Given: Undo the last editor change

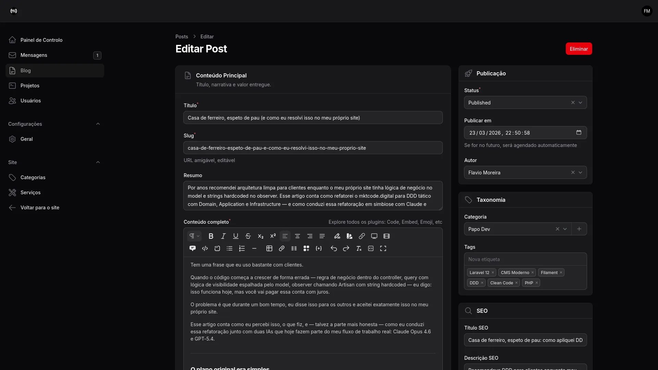Looking at the screenshot, I should 334,248.
